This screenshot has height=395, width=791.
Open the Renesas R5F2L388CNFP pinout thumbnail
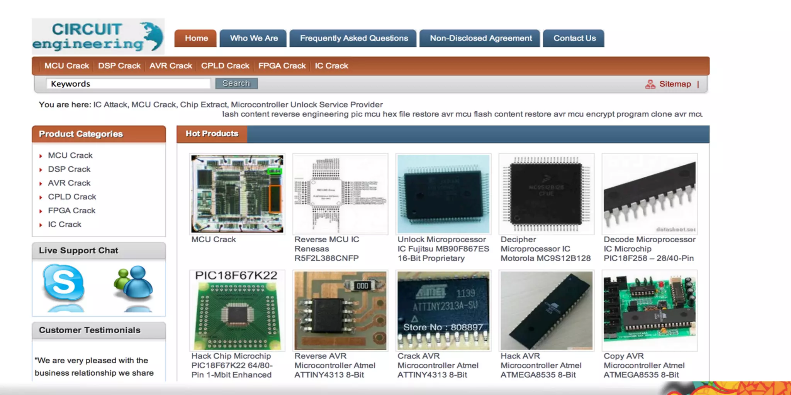tap(340, 194)
